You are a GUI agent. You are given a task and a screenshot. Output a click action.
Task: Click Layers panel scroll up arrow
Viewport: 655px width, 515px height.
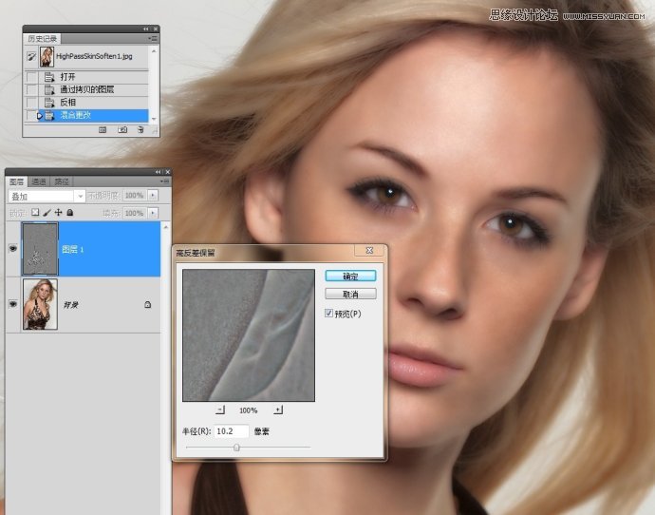[166, 227]
